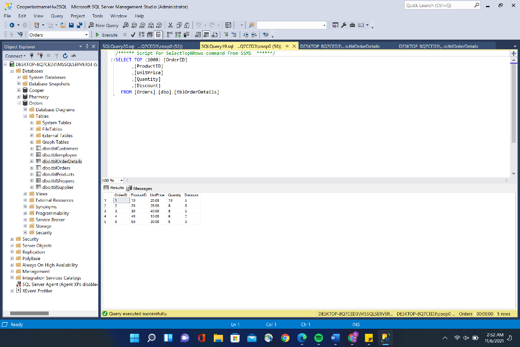Toggle Include Actual Execution Plan icon
The width and height of the screenshot is (520, 347).
(x=170, y=35)
